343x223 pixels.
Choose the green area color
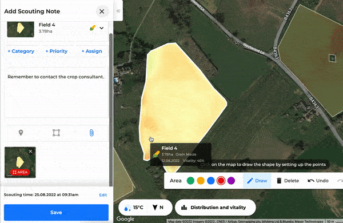pyautogui.click(x=190, y=181)
